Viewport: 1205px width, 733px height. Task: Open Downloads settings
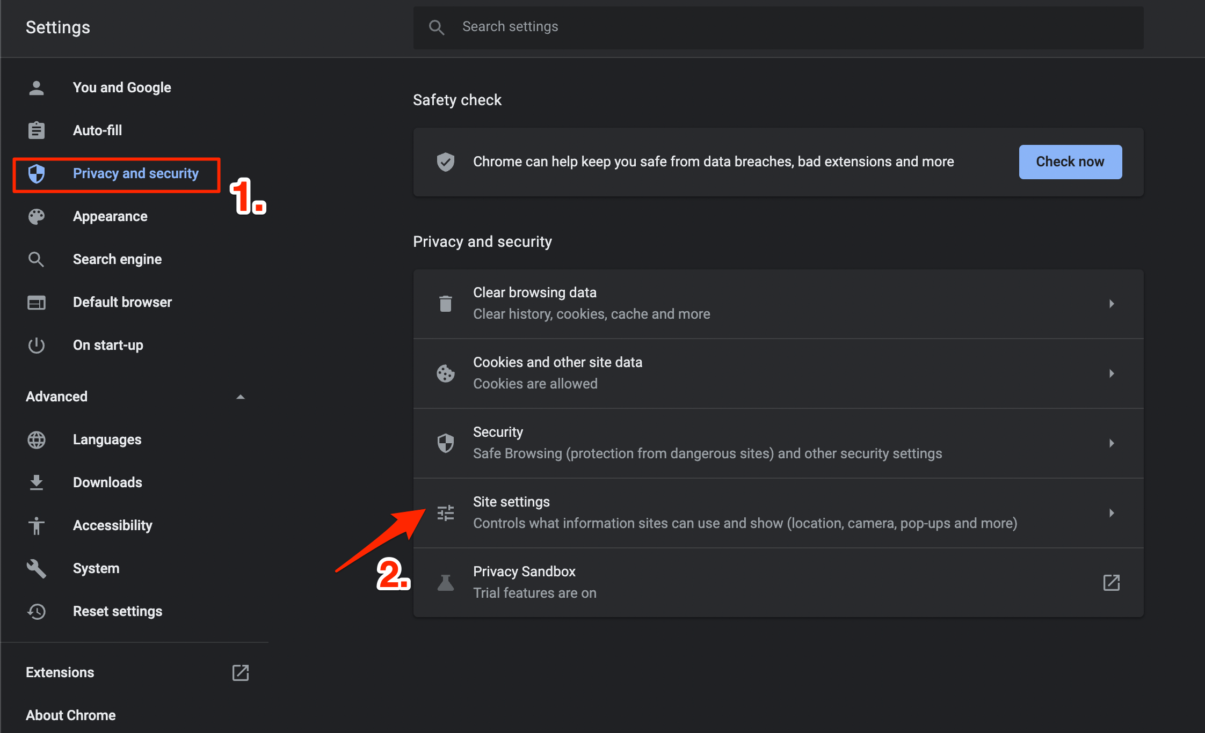[107, 482]
